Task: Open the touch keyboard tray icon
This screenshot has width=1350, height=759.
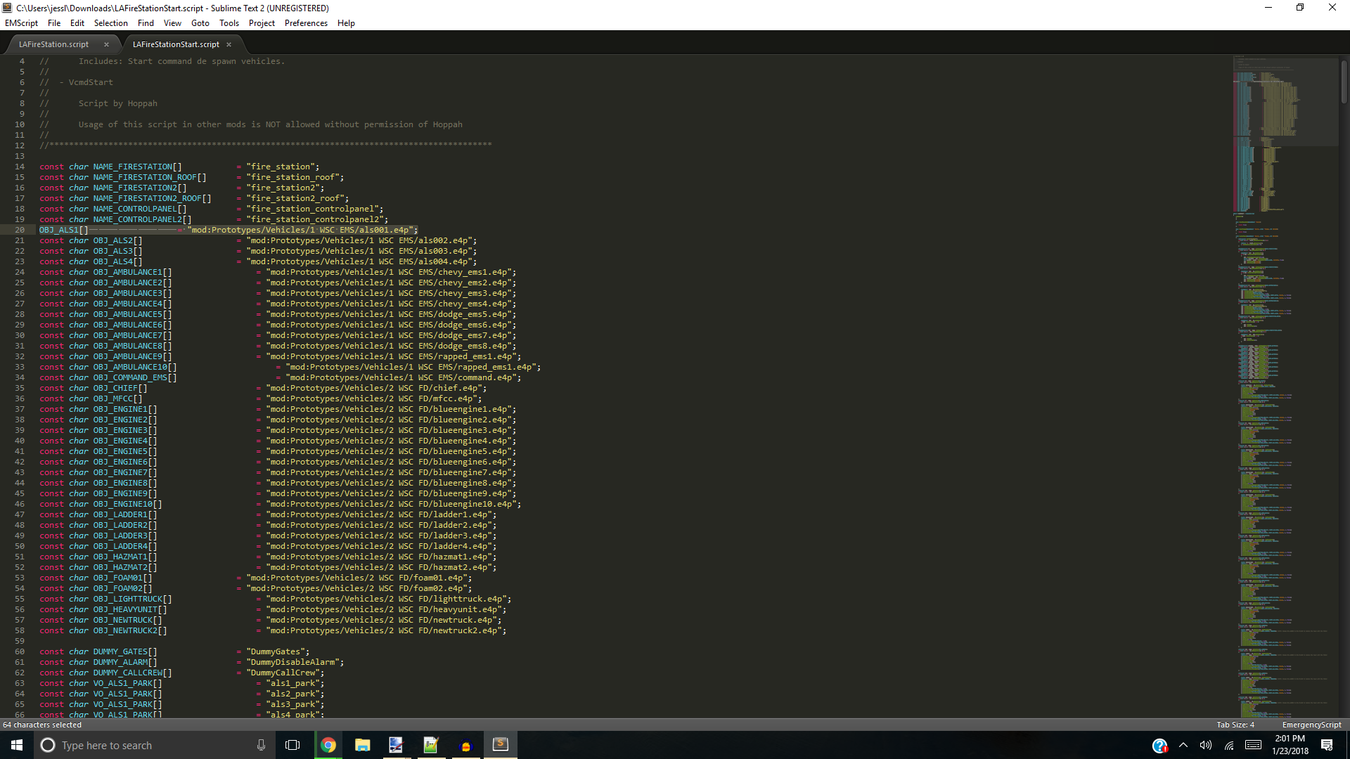Action: pyautogui.click(x=1253, y=745)
